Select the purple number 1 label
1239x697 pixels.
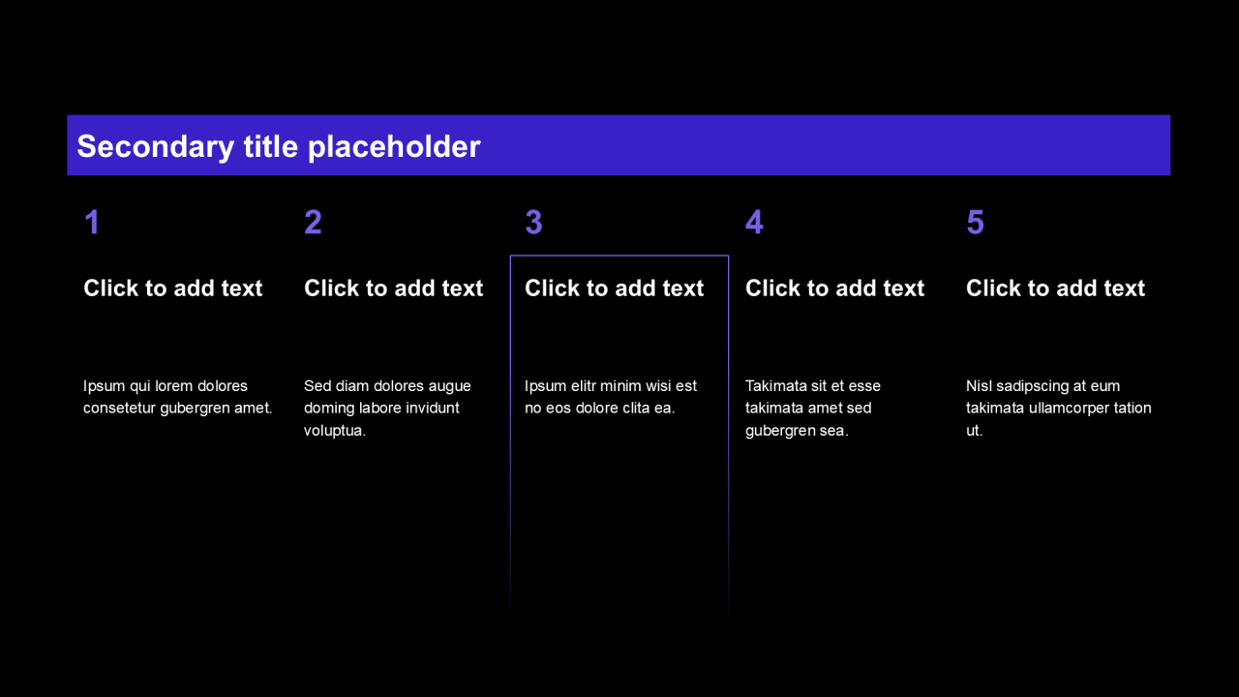[x=92, y=223]
